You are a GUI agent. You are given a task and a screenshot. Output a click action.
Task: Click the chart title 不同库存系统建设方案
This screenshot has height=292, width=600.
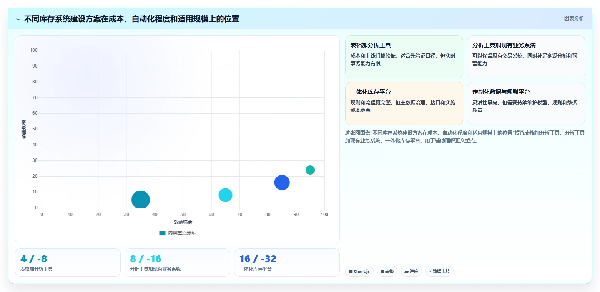tap(131, 19)
